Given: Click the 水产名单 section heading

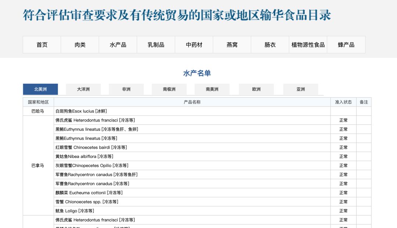Looking at the screenshot, I should (x=197, y=73).
